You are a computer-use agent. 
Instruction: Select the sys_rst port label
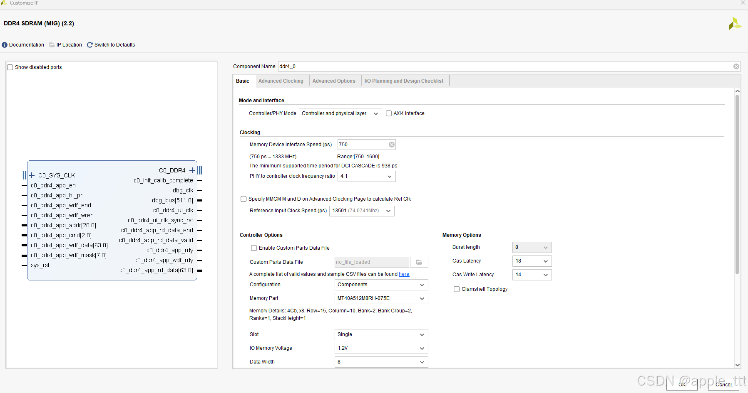[x=40, y=265]
